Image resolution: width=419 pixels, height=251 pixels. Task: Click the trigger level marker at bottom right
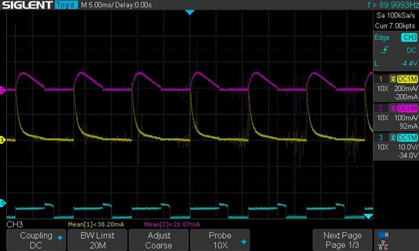(369, 216)
